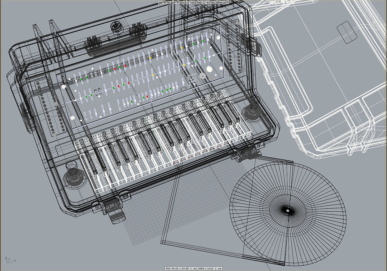Click the 'dof(n): 1255.896' near depth readout
This screenshot has width=387, height=271.
click(x=191, y=2)
